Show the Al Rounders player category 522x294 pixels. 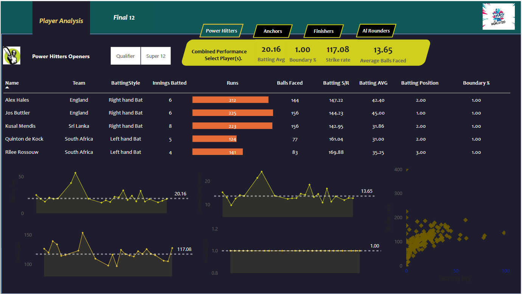tap(376, 31)
